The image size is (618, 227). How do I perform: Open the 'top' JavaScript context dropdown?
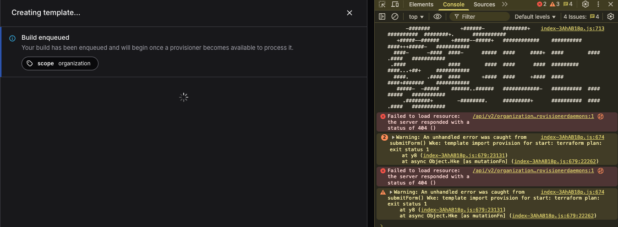pyautogui.click(x=416, y=16)
